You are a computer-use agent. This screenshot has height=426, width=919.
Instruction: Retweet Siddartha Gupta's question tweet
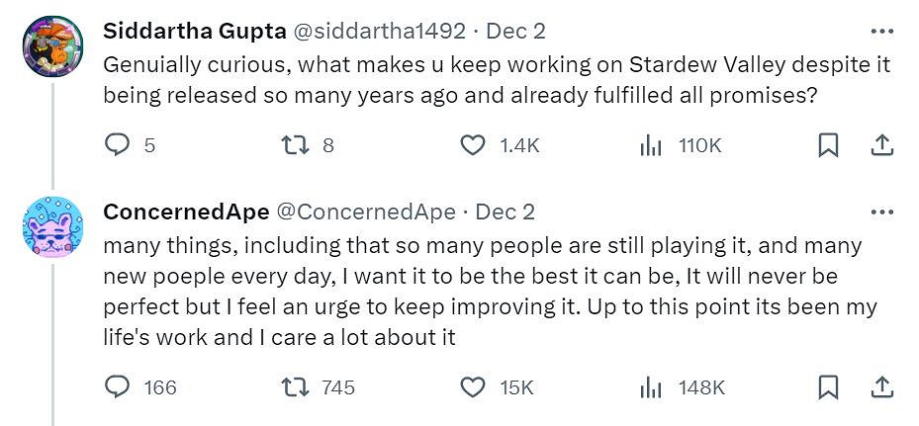click(294, 145)
